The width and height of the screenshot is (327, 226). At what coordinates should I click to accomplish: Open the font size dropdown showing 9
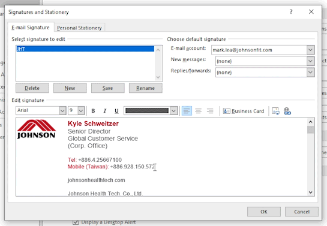(x=81, y=111)
